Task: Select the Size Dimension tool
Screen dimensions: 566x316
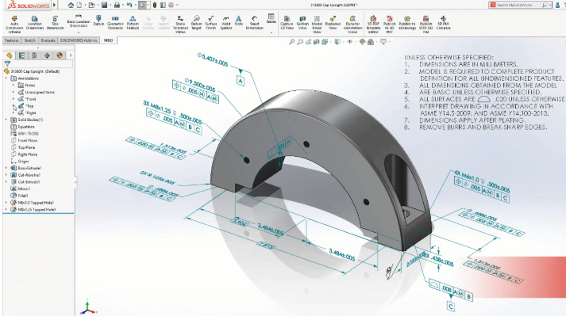Action: point(56,23)
